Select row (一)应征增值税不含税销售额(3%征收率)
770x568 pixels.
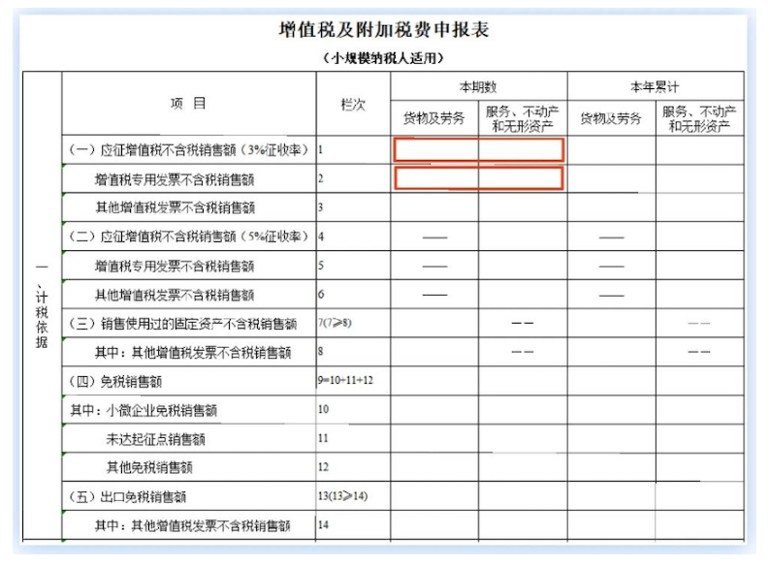(x=188, y=149)
